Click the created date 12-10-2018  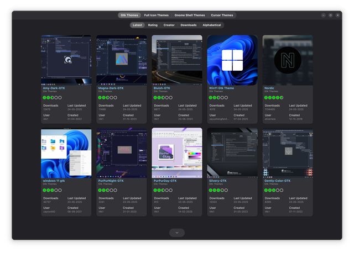click(x=295, y=119)
